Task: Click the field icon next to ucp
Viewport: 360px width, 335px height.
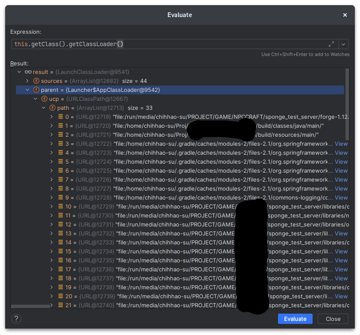Action: point(44,99)
